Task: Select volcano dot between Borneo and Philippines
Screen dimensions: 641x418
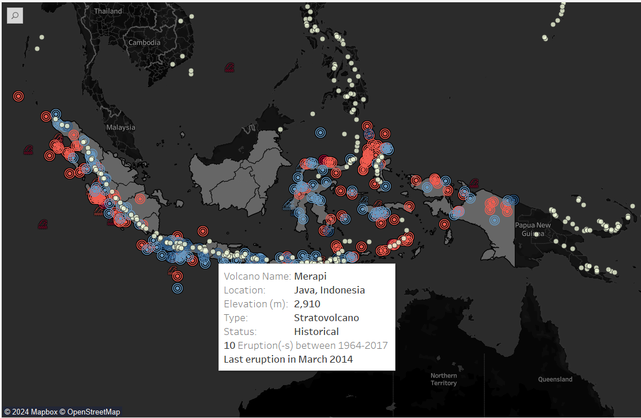Action: [x=313, y=114]
